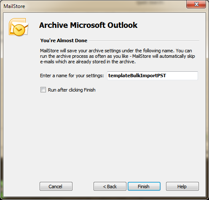The width and height of the screenshot is (209, 200).
Task: Click the separator line beside You're Almost Done
Action: (144, 41)
